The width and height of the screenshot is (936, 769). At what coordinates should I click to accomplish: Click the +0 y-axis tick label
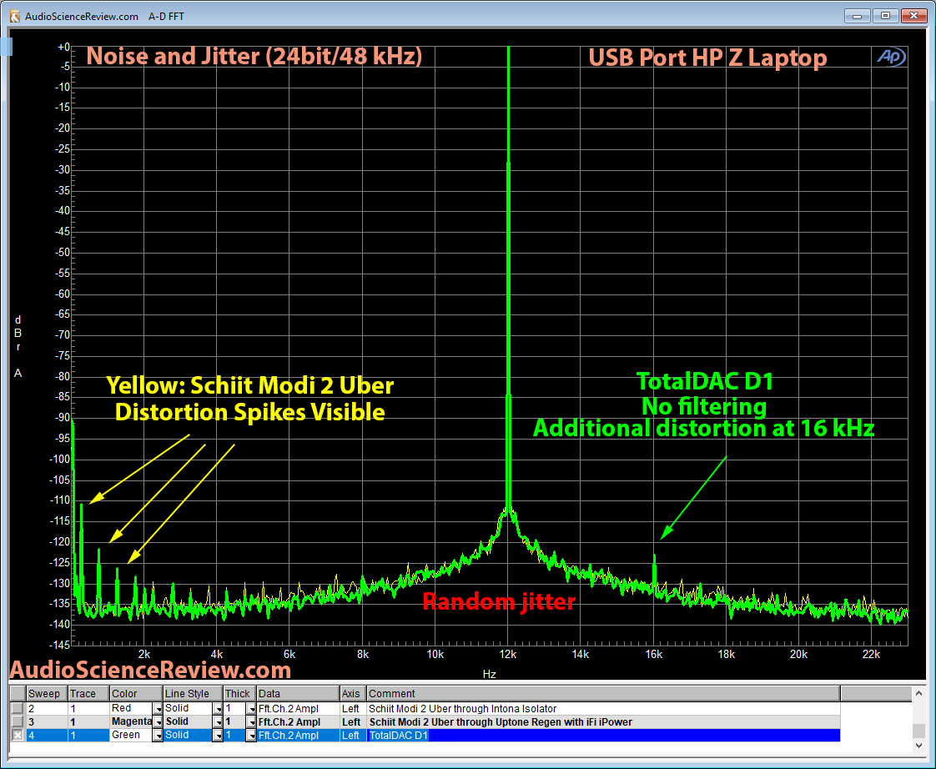[63, 48]
